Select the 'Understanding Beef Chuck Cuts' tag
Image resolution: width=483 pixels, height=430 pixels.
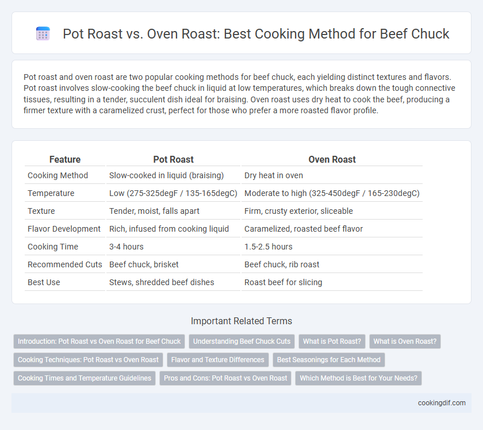click(242, 341)
